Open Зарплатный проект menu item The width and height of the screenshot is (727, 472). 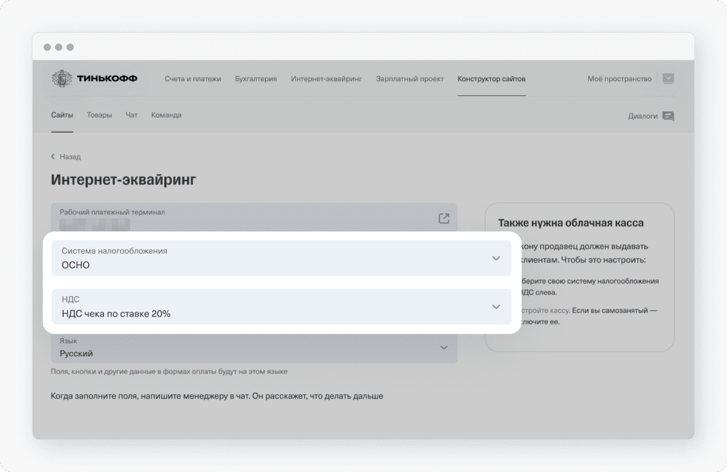tap(410, 79)
